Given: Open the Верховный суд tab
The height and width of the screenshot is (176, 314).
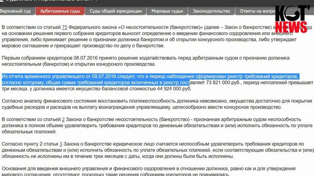Looking at the screenshot, I should (x=16, y=11).
